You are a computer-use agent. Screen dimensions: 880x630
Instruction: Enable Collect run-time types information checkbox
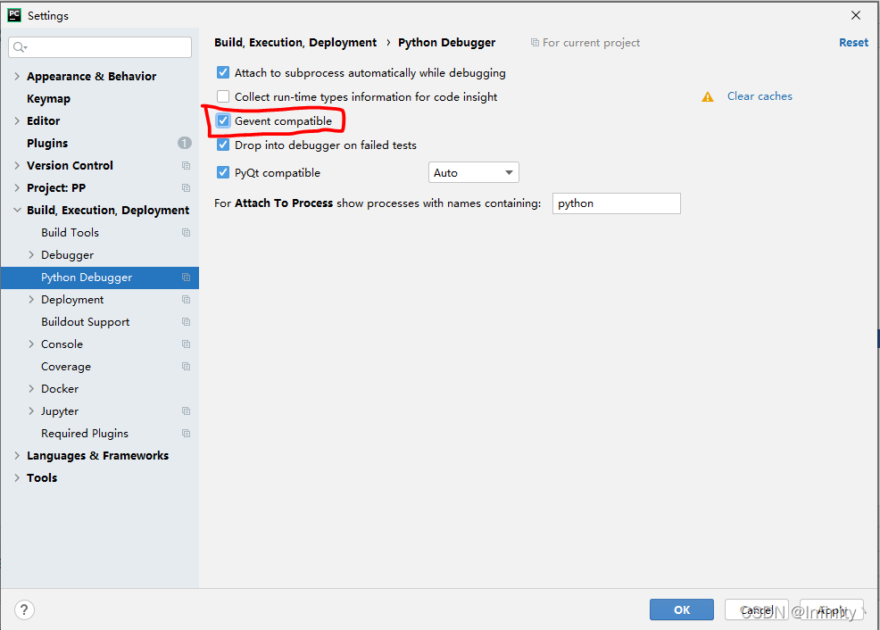pyautogui.click(x=223, y=96)
